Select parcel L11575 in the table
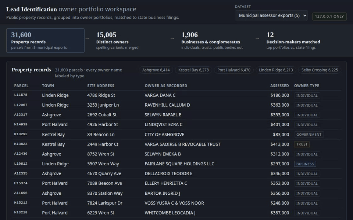The image size is (353, 220). click(21, 95)
